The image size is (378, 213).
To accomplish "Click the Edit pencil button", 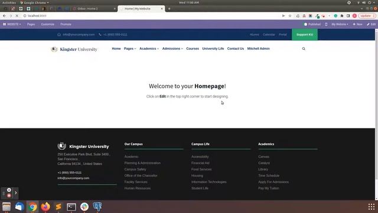I will (372, 24).
